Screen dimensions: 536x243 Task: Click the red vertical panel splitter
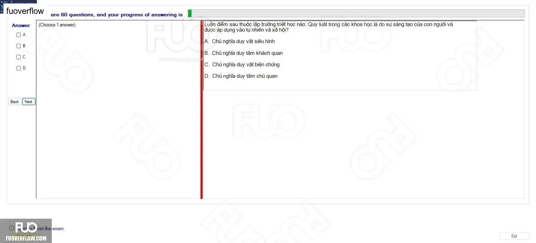coord(201,109)
